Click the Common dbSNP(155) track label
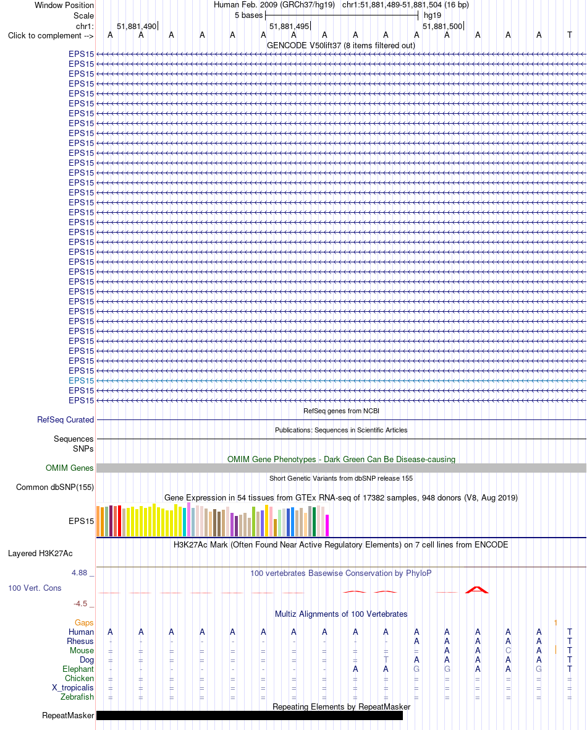The height and width of the screenshot is (730, 587). (x=55, y=487)
